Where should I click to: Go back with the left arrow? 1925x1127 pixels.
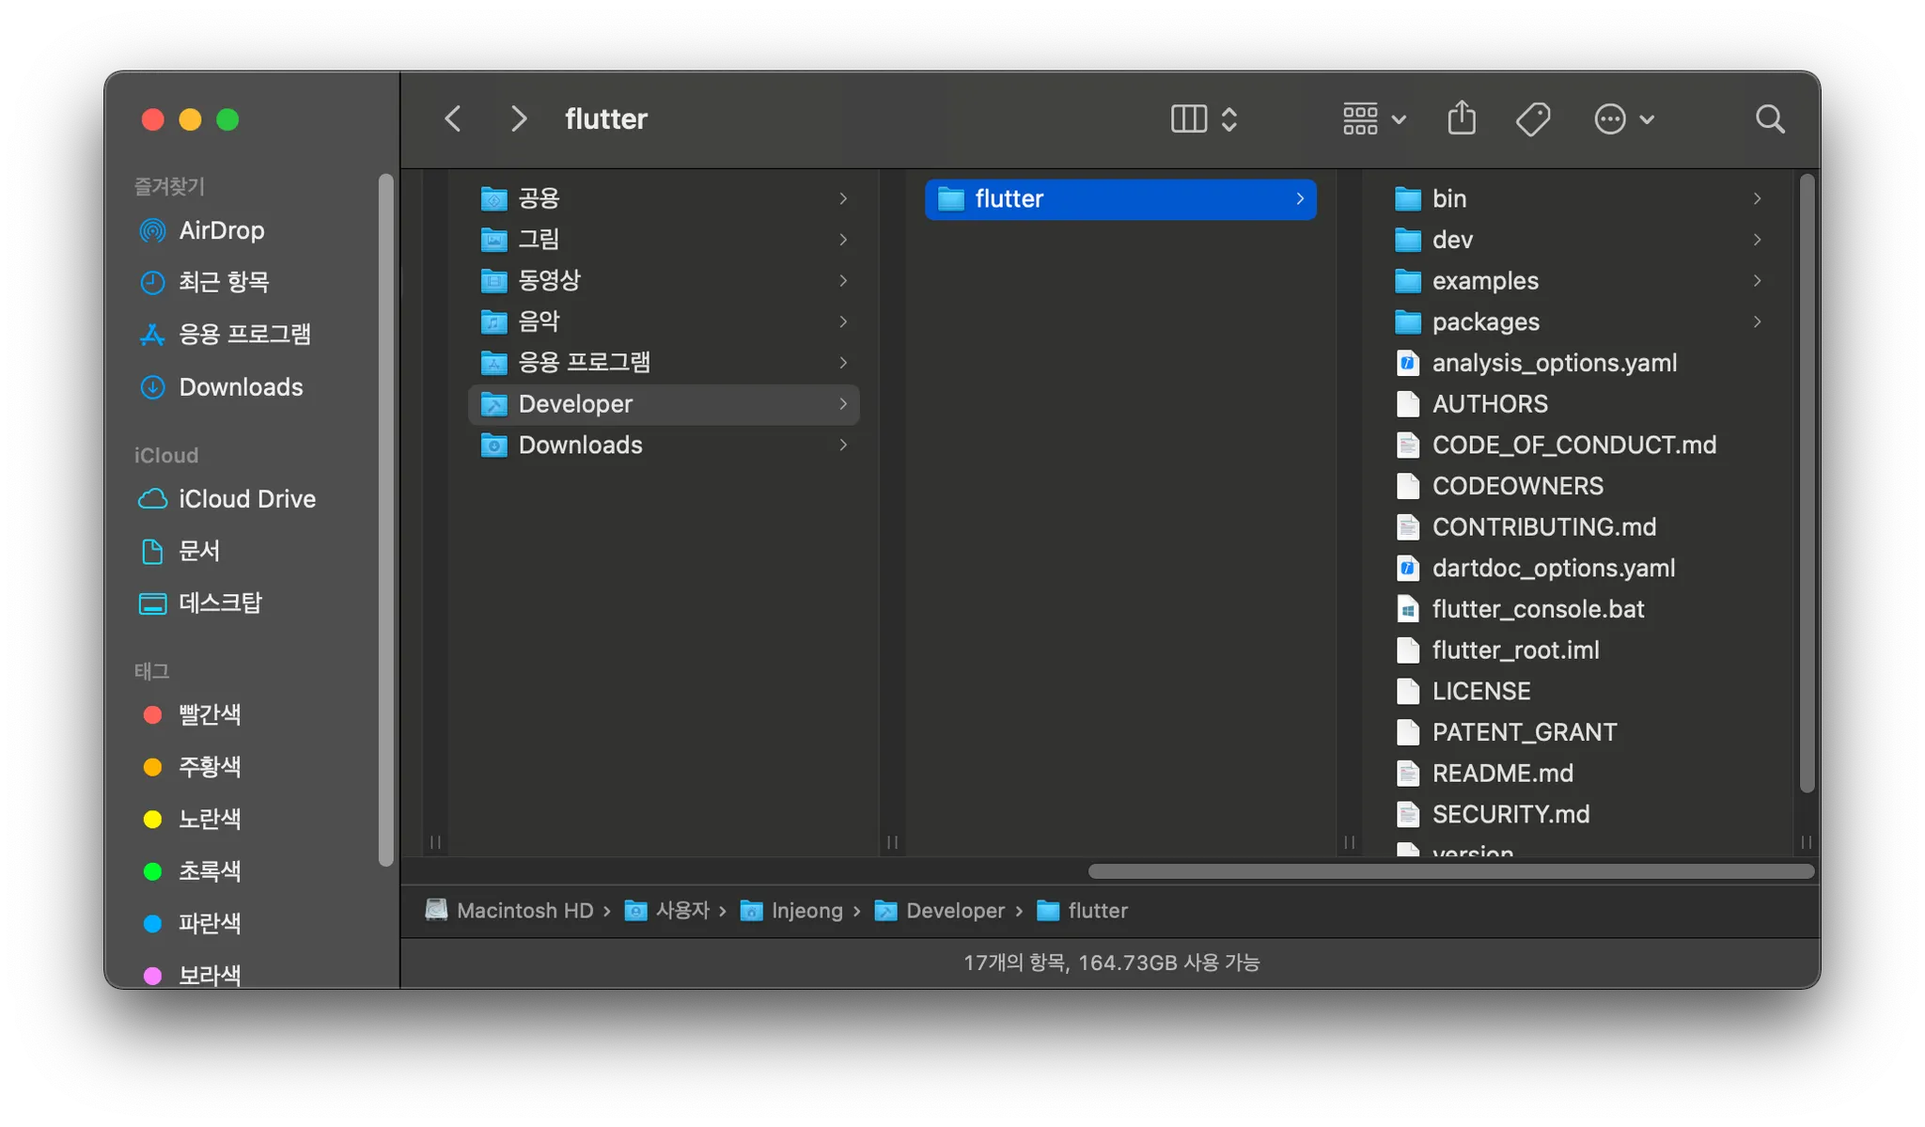tap(453, 119)
